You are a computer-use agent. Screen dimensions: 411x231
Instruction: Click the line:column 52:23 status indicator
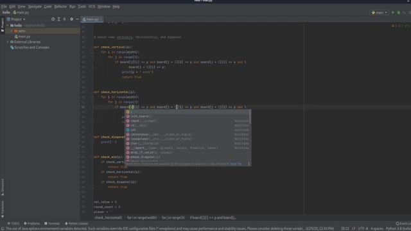coord(345,228)
